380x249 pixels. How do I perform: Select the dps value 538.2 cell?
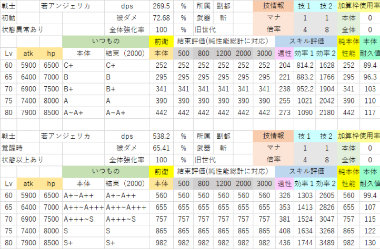coord(161,136)
